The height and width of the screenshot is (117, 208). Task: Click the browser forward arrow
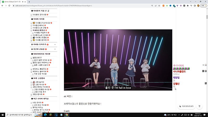[6, 6]
